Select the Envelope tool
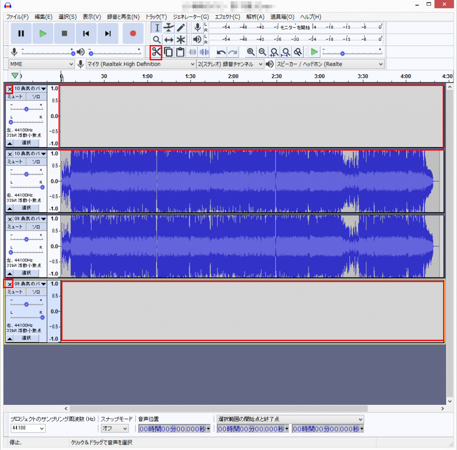Image resolution: width=457 pixels, height=450 pixels. pos(168,28)
